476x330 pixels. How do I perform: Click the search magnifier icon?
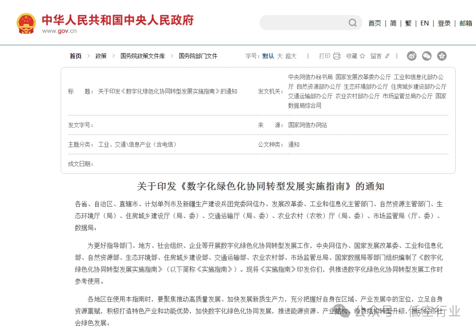[352, 22]
